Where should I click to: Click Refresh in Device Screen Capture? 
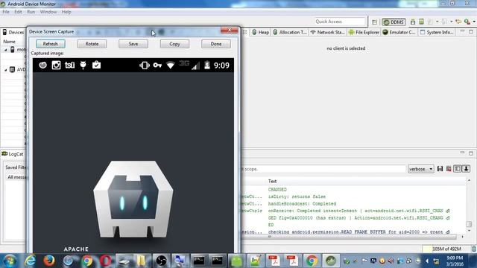point(50,44)
